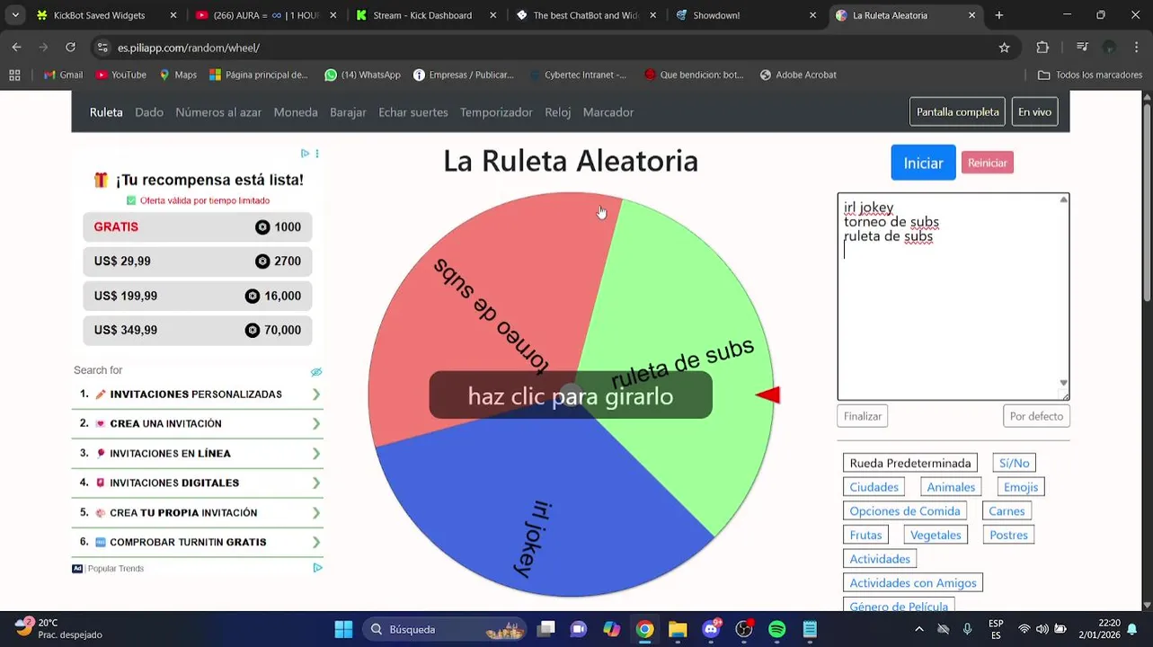Viewport: 1153px width, 647px height.
Task: Select the Dado menu item
Action: pyautogui.click(x=149, y=112)
